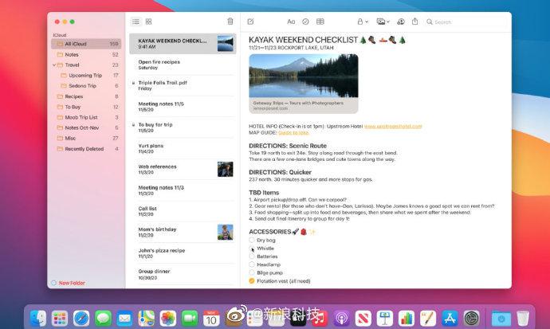
Task: Collapse the Travel folder disclosure arrow
Action: [x=54, y=65]
